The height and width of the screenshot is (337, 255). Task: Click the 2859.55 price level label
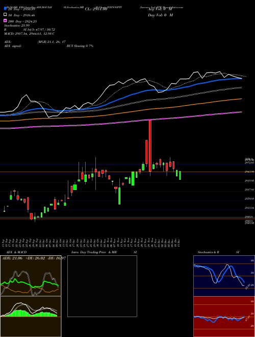249,199
